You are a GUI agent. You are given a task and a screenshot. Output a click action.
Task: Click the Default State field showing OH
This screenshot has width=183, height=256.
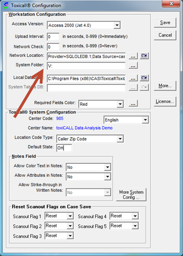click(64, 148)
